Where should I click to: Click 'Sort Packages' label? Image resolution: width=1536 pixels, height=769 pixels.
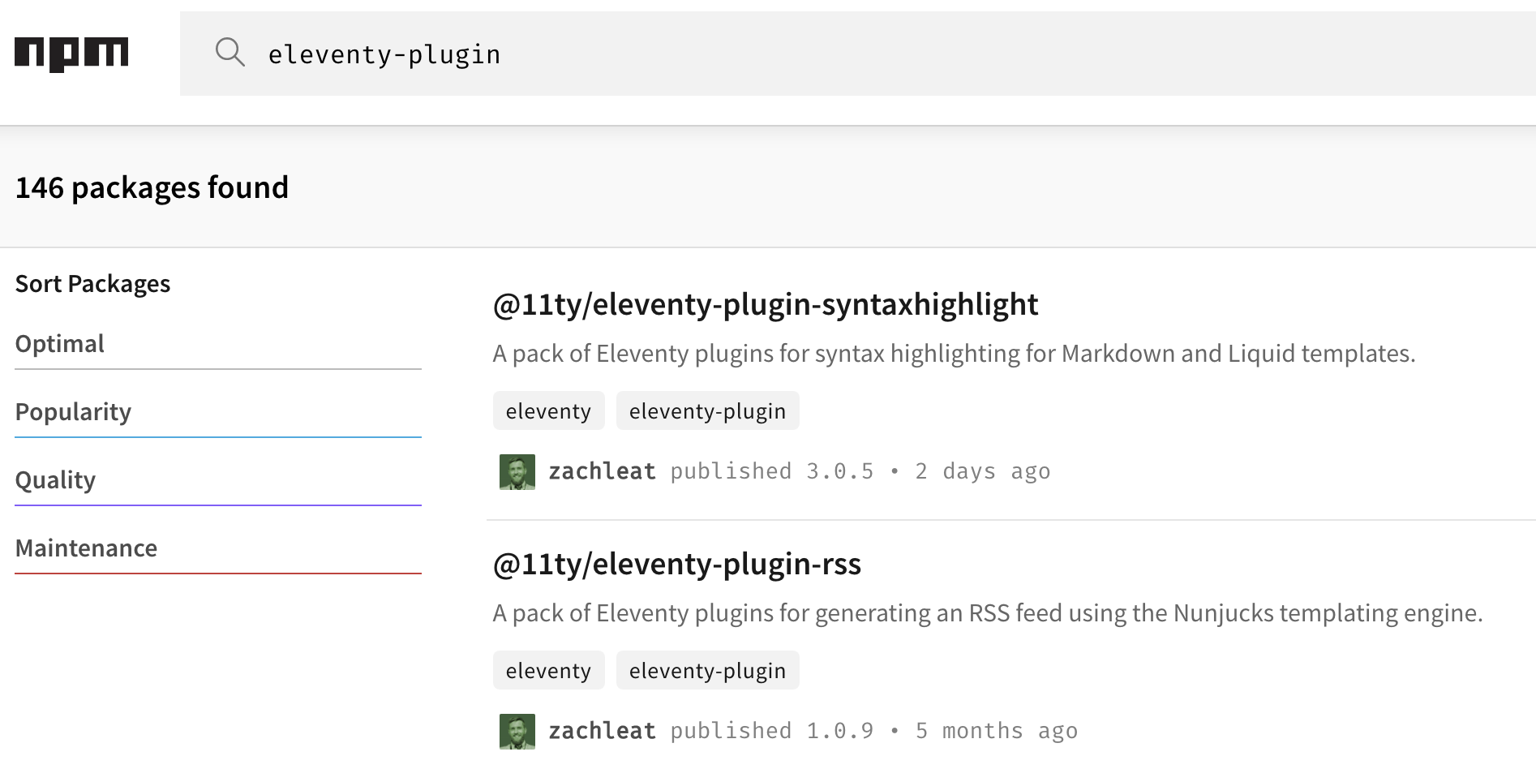point(92,284)
